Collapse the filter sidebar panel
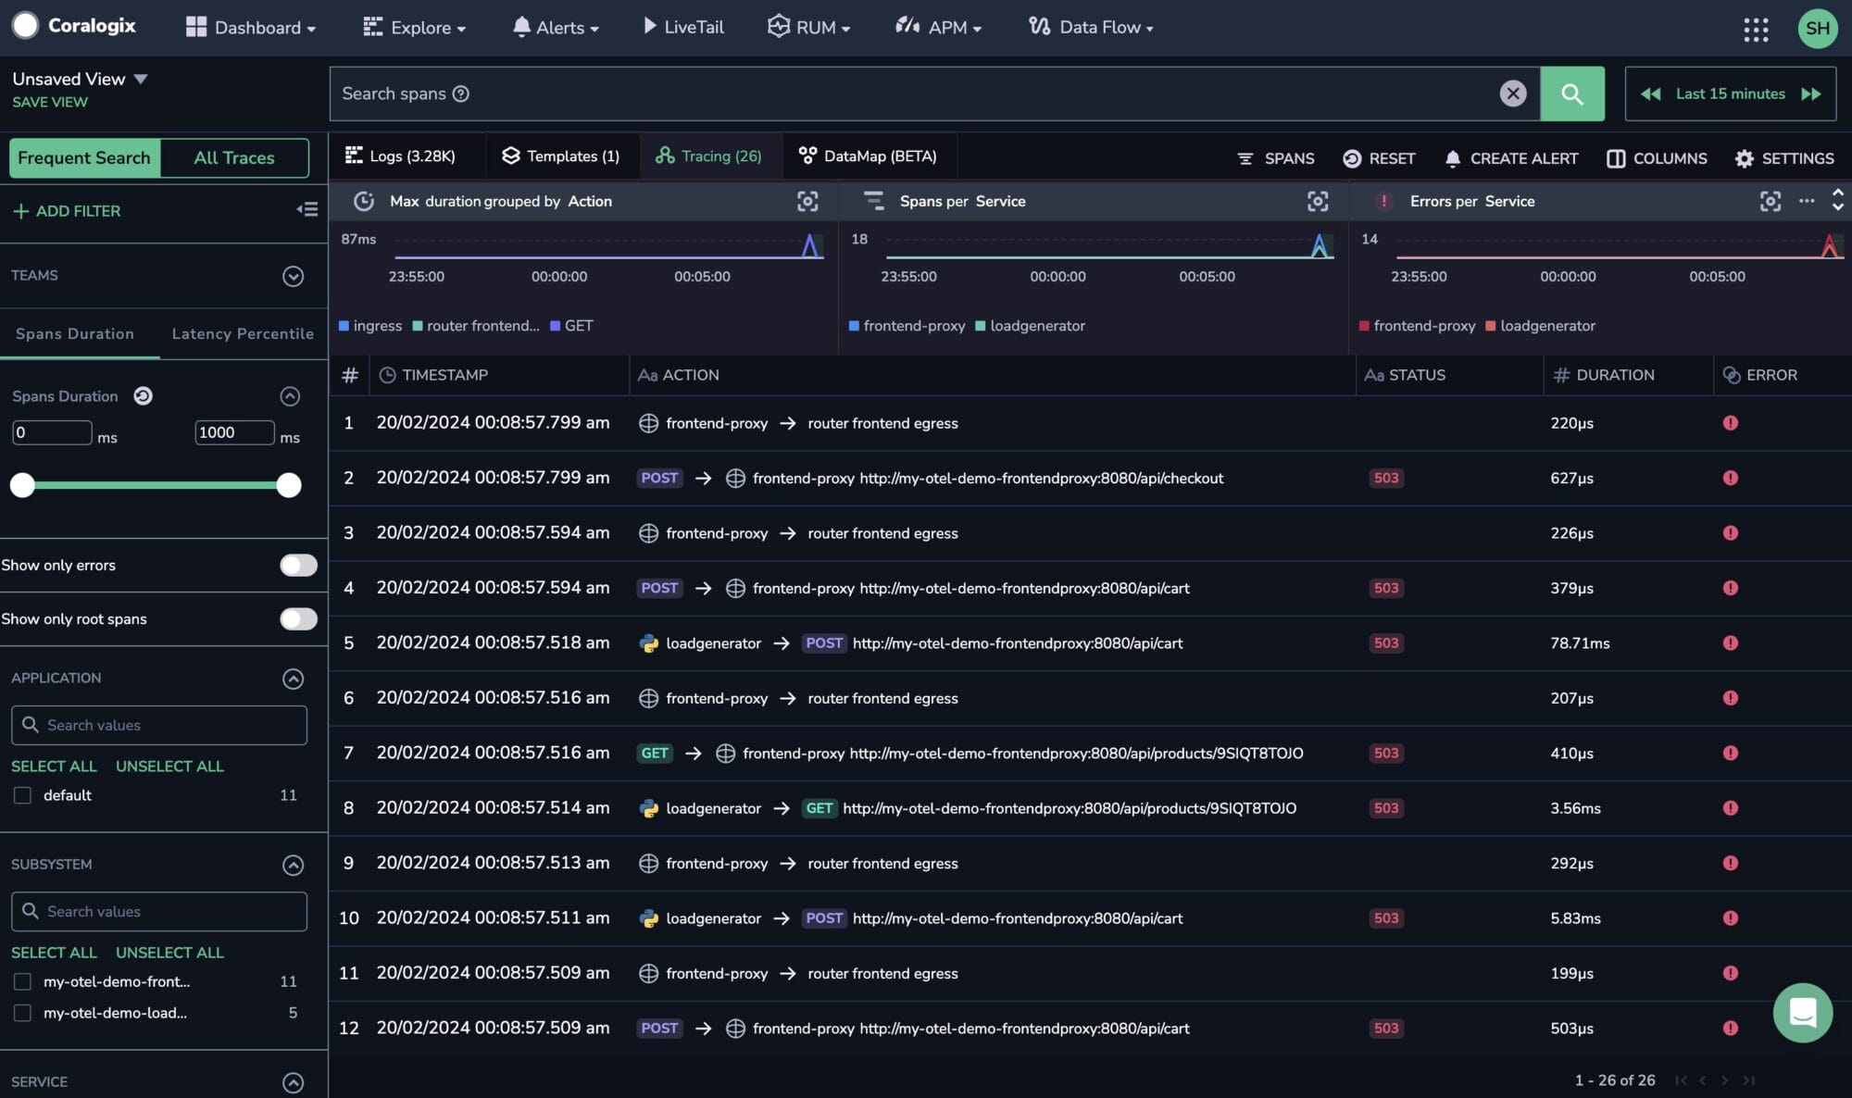This screenshot has width=1852, height=1098. 307,210
